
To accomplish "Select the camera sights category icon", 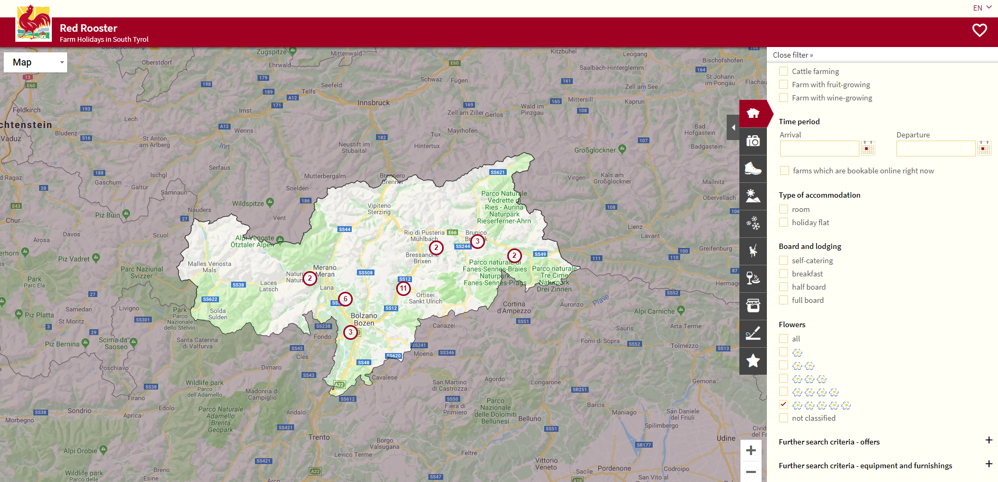I will click(753, 141).
